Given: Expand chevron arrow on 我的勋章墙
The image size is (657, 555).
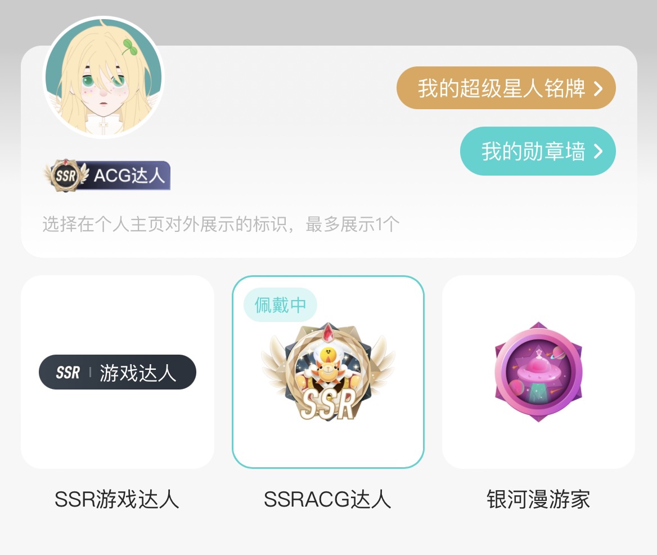Looking at the screenshot, I should click(598, 151).
